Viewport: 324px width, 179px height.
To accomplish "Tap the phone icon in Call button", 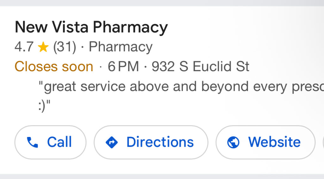I will point(32,142).
